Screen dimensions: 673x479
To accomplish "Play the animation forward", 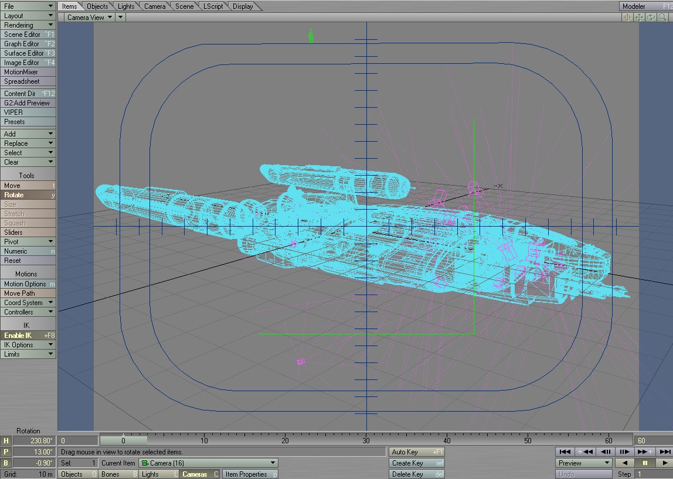I will point(664,463).
